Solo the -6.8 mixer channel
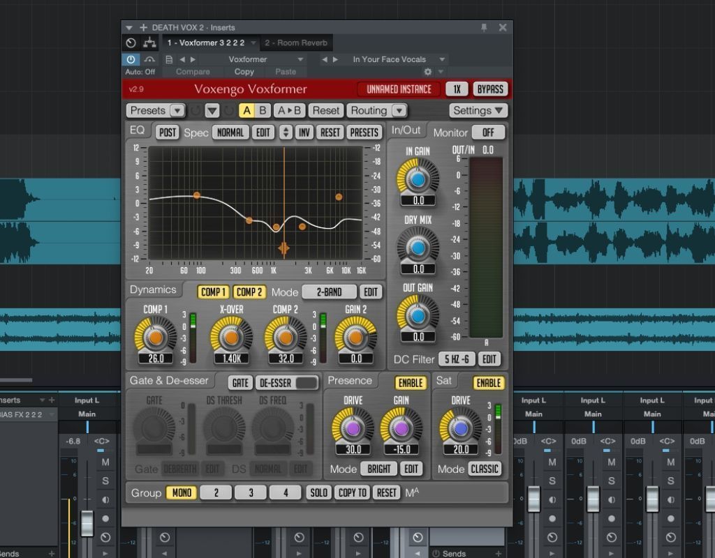The width and height of the screenshot is (715, 558). tap(105, 481)
